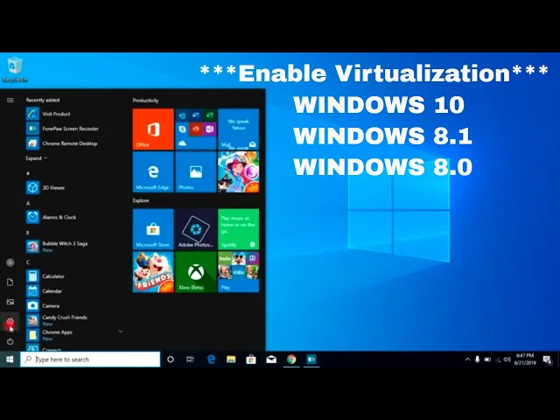The image size is (560, 420).
Task: Open the user account icon
Action: point(10,262)
